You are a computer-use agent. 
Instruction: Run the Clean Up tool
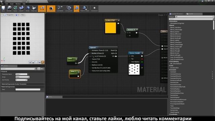[34, 8]
